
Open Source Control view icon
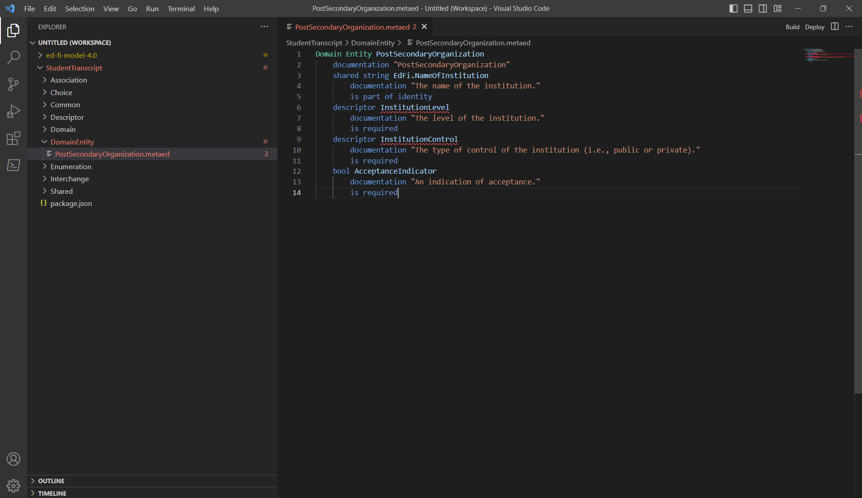point(13,84)
